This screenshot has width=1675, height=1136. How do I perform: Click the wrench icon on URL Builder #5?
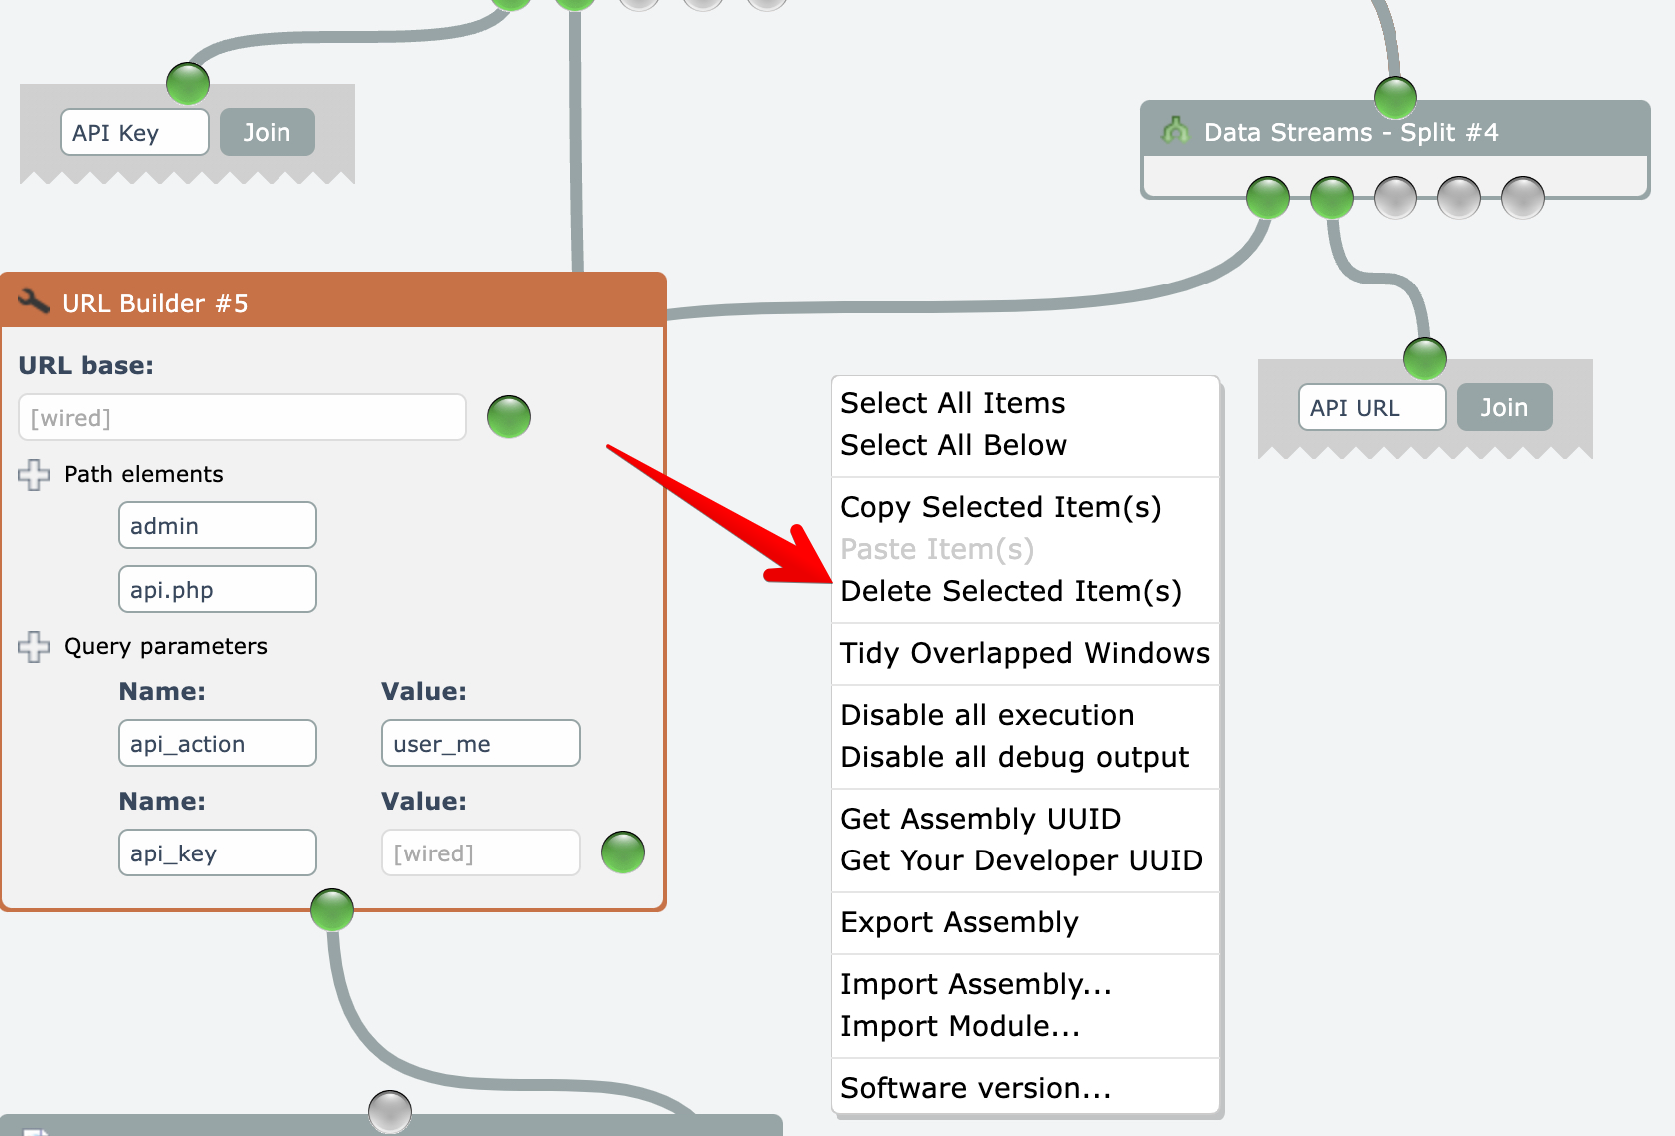point(34,301)
